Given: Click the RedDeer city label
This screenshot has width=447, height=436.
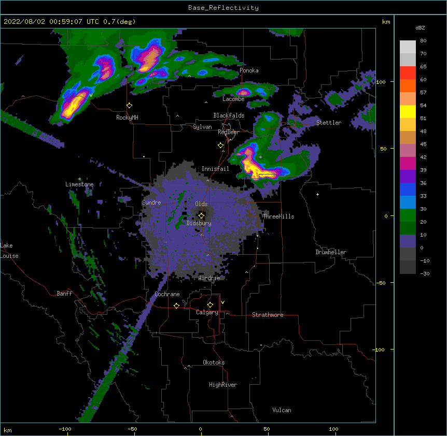Looking at the screenshot, I should point(228,132).
